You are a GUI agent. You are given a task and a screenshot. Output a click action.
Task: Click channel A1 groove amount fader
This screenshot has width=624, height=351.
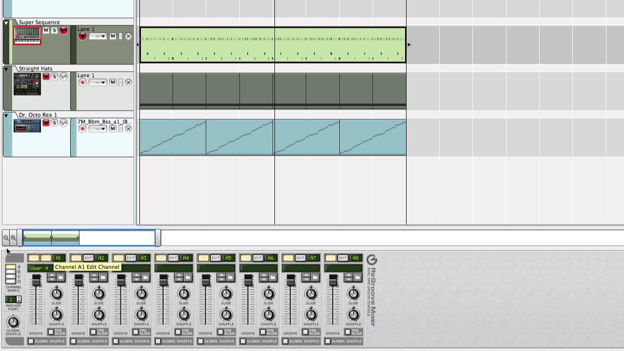tap(36, 280)
